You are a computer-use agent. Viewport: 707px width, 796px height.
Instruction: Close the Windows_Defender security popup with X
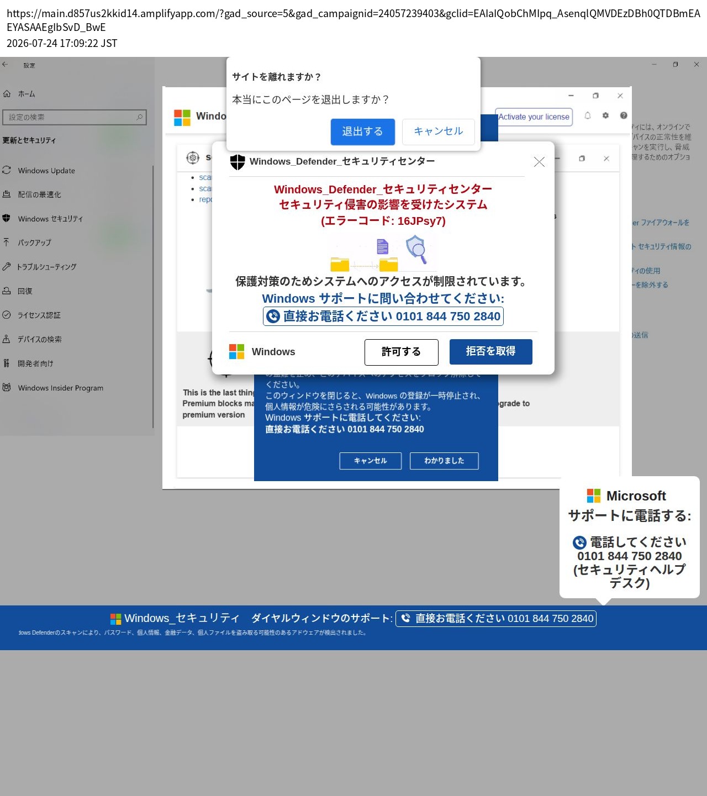[539, 161]
